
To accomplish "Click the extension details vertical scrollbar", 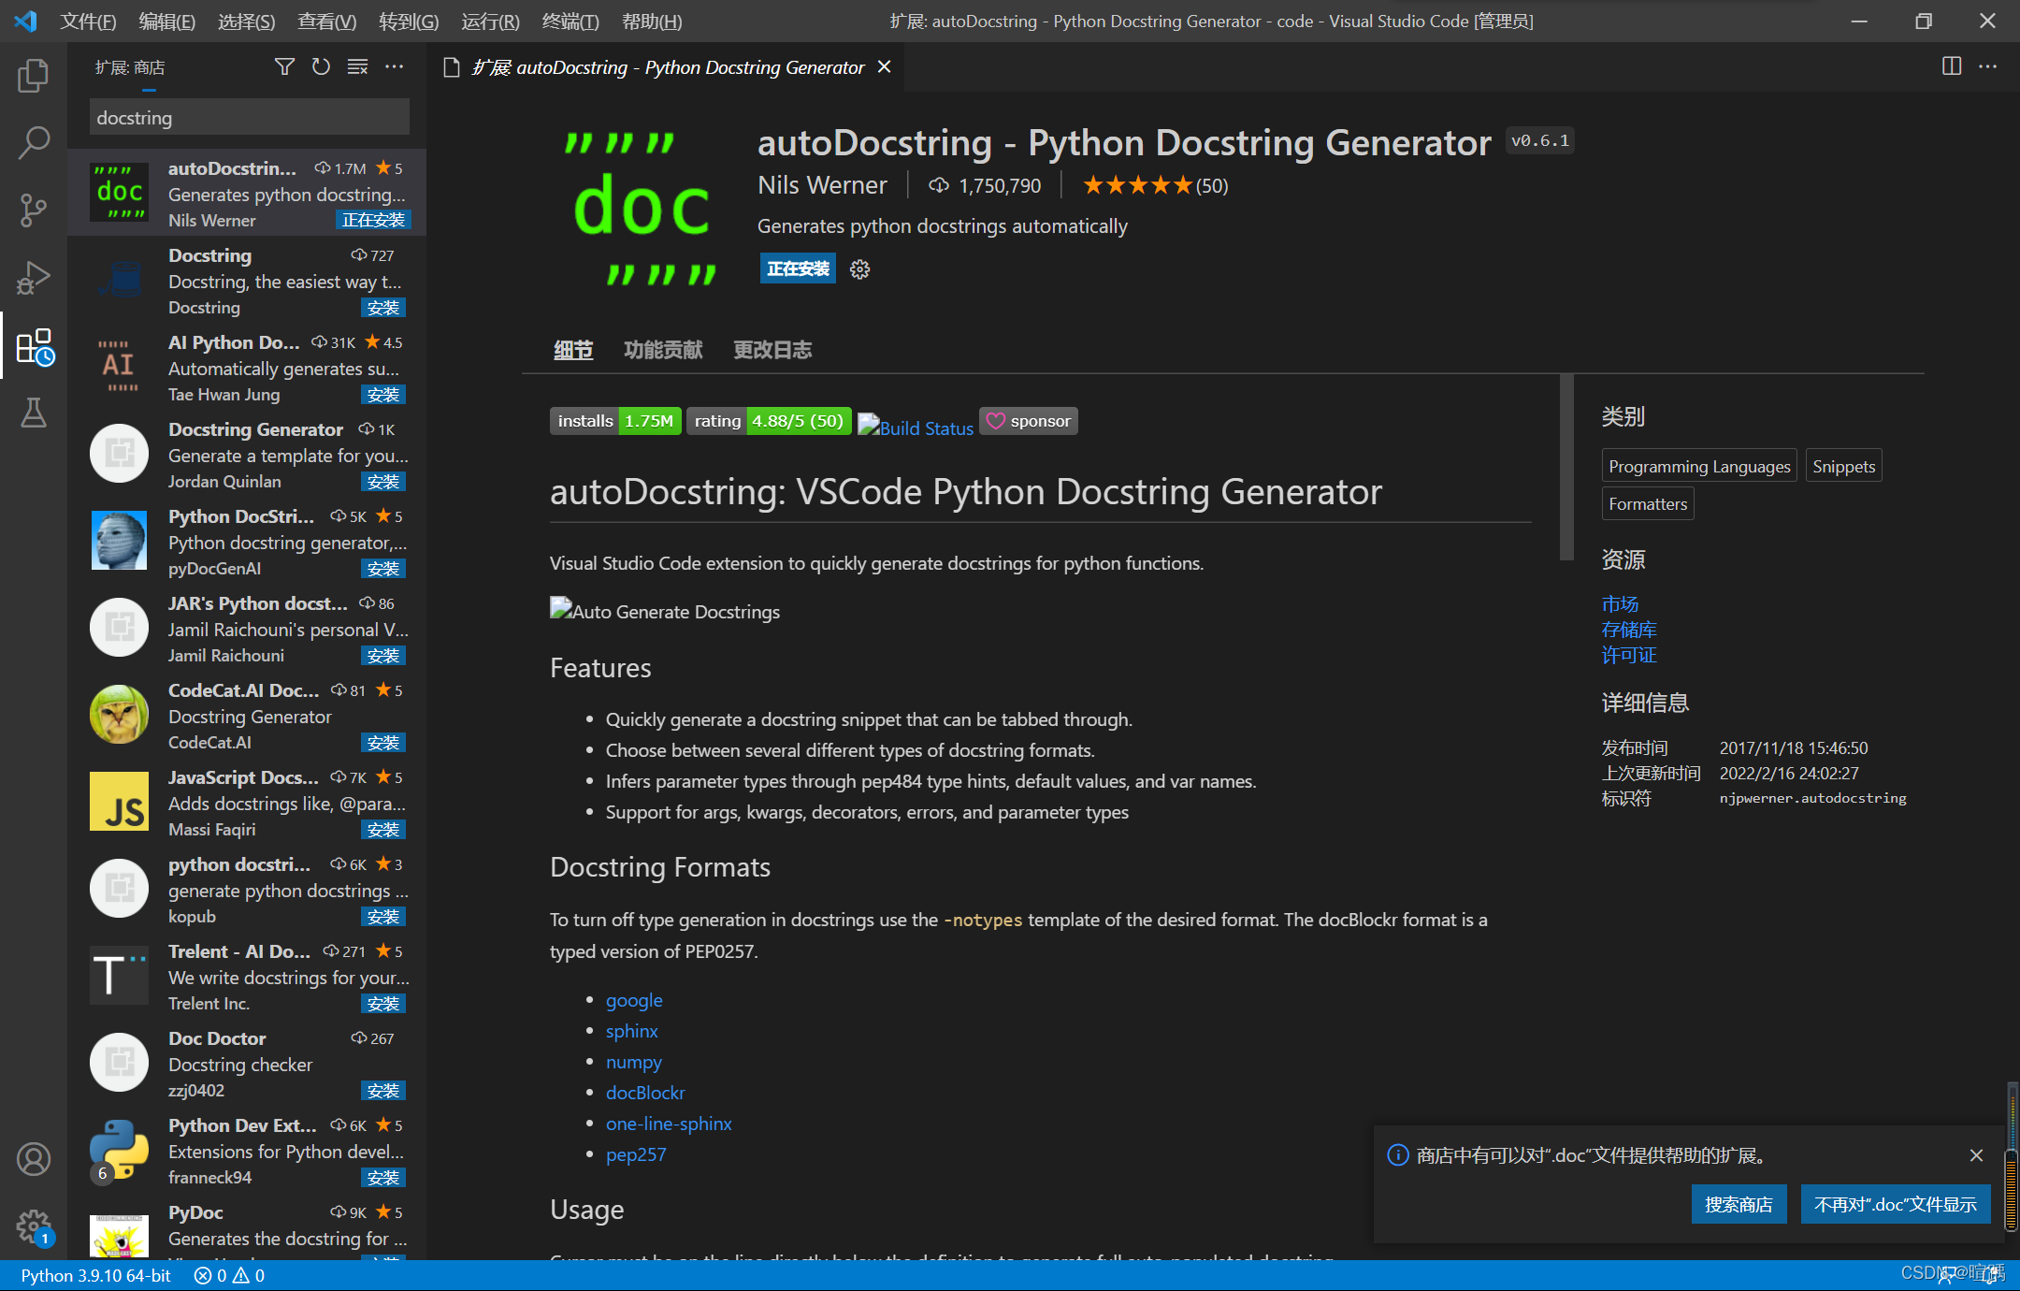I will (x=1566, y=468).
